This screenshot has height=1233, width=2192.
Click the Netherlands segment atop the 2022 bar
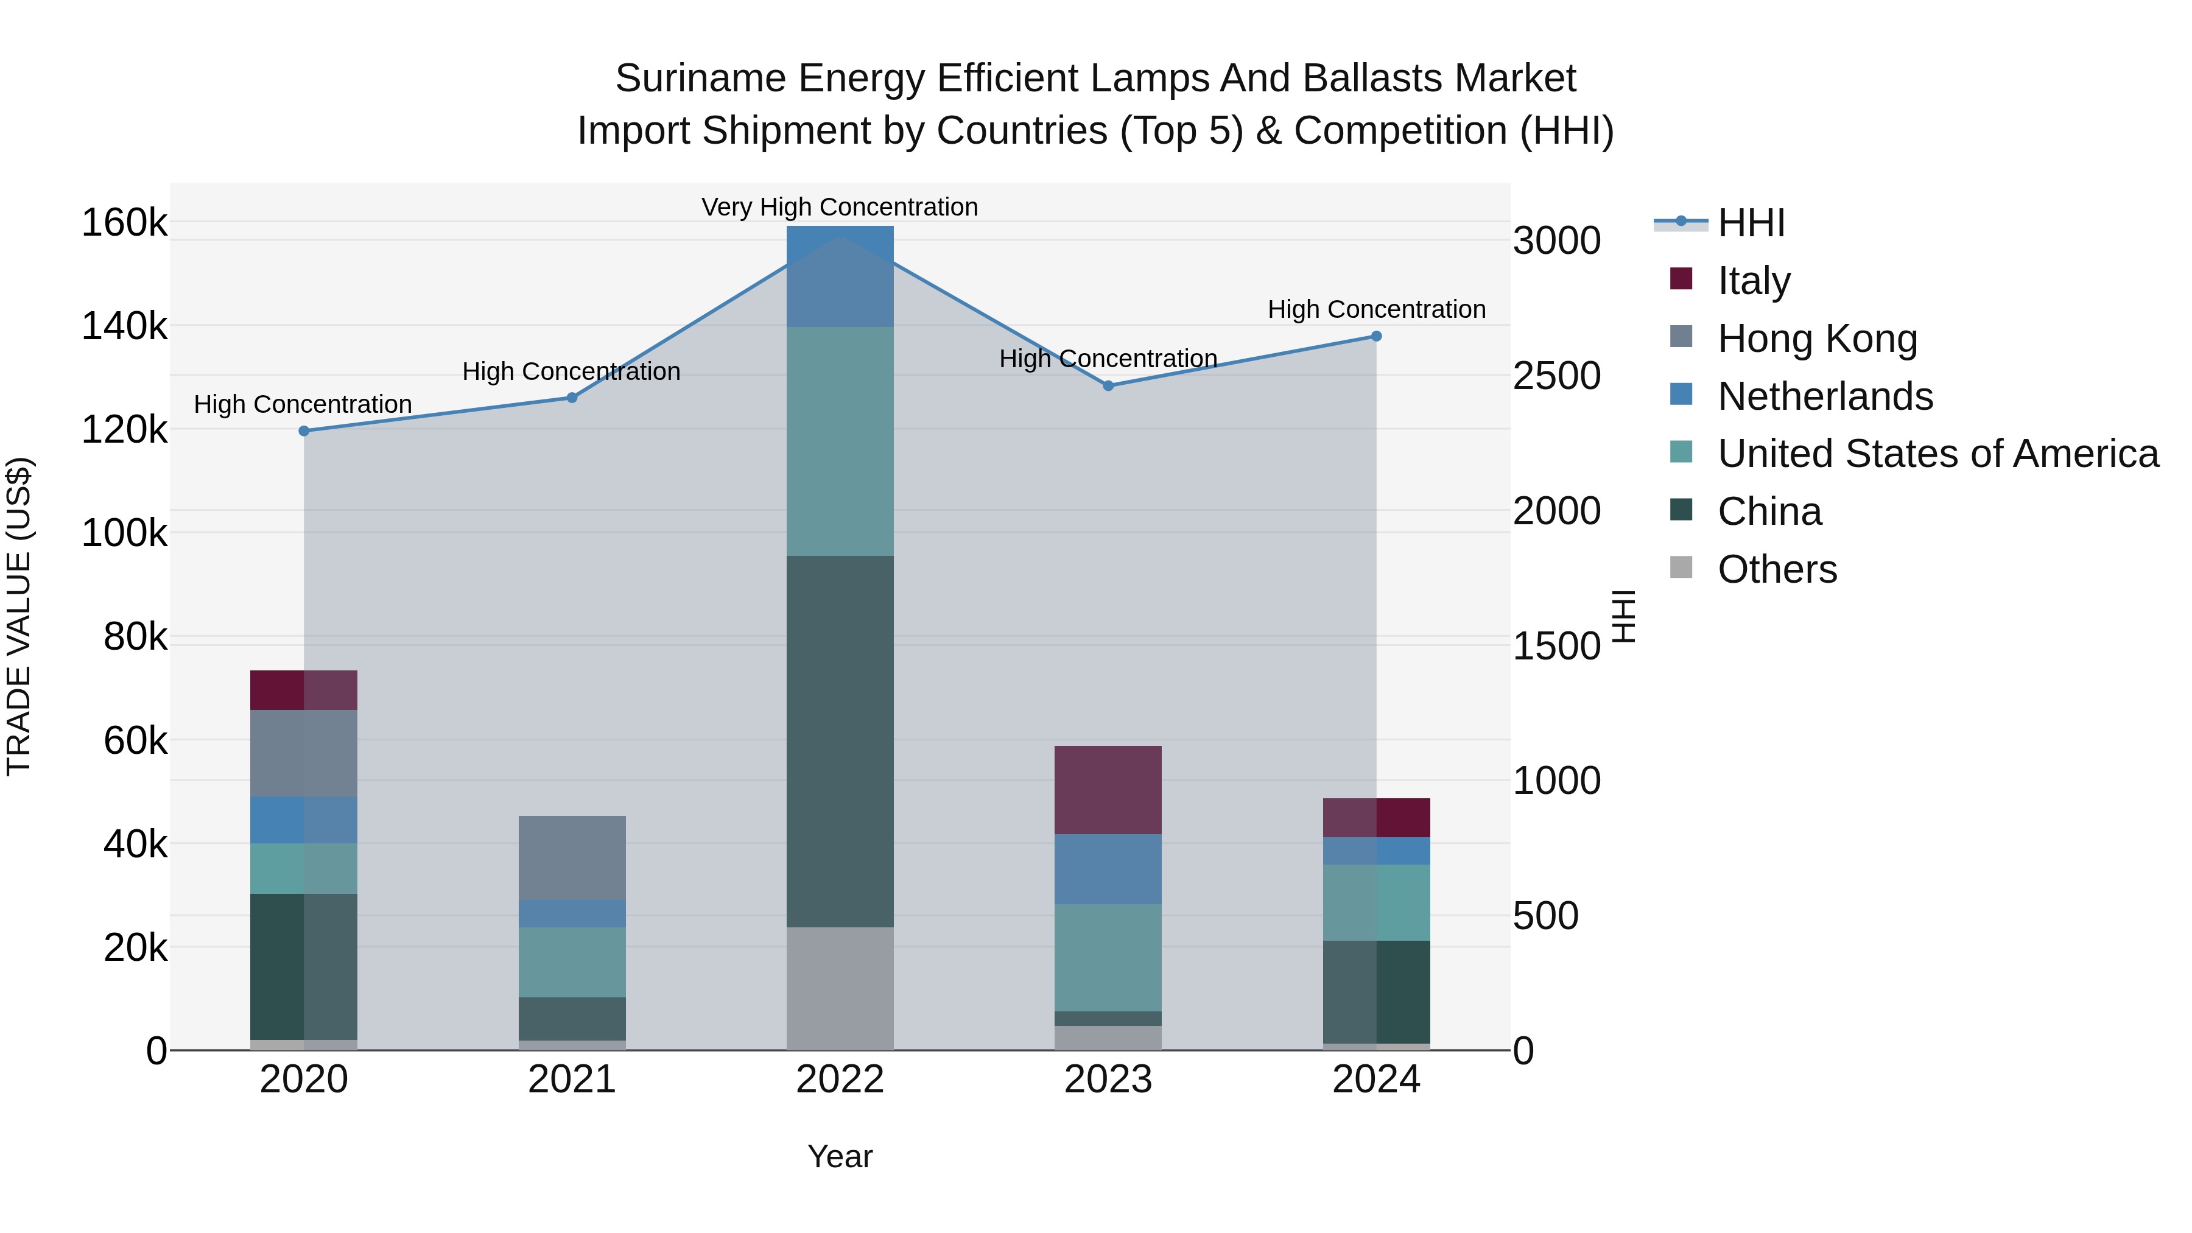tap(840, 276)
